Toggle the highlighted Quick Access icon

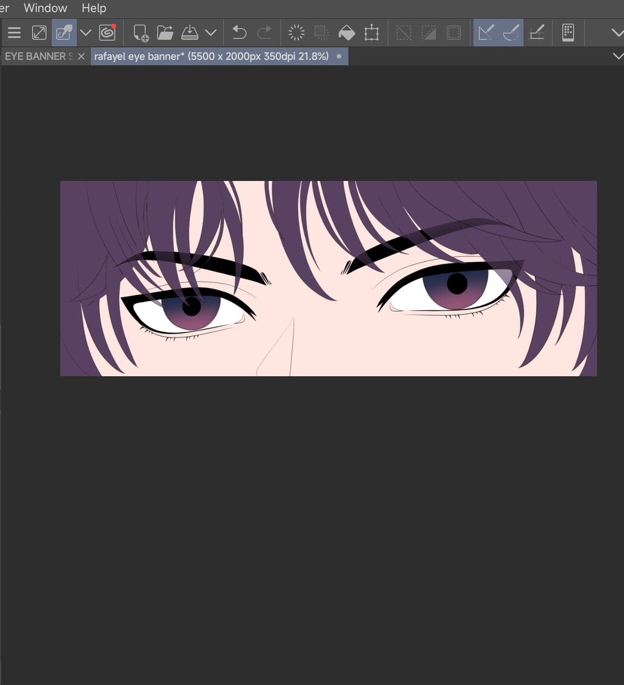[x=64, y=33]
